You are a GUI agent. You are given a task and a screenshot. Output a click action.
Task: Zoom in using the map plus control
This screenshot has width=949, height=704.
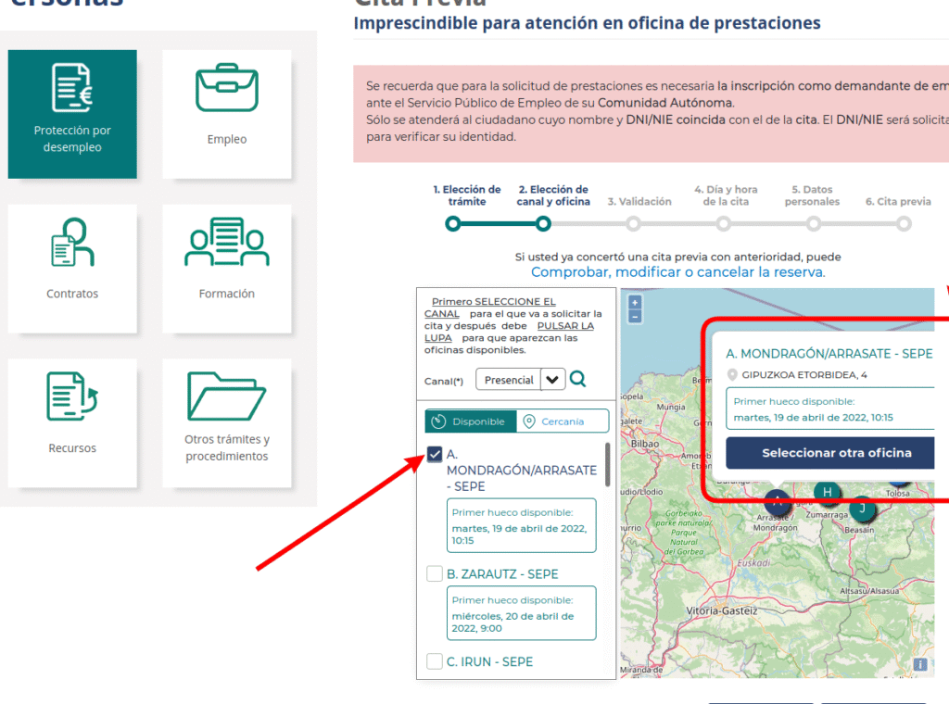click(633, 303)
